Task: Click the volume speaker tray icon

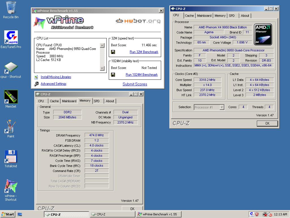Action: (270, 215)
